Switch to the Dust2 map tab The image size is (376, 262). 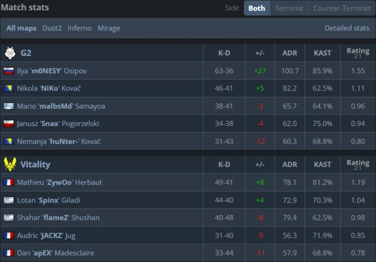tap(52, 28)
